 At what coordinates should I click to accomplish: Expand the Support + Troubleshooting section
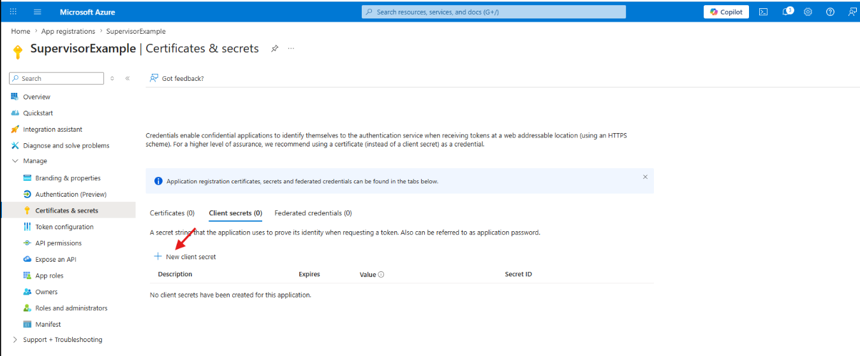click(15, 339)
